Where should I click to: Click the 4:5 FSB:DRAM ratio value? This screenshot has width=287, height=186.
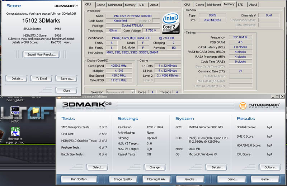pos(240,42)
